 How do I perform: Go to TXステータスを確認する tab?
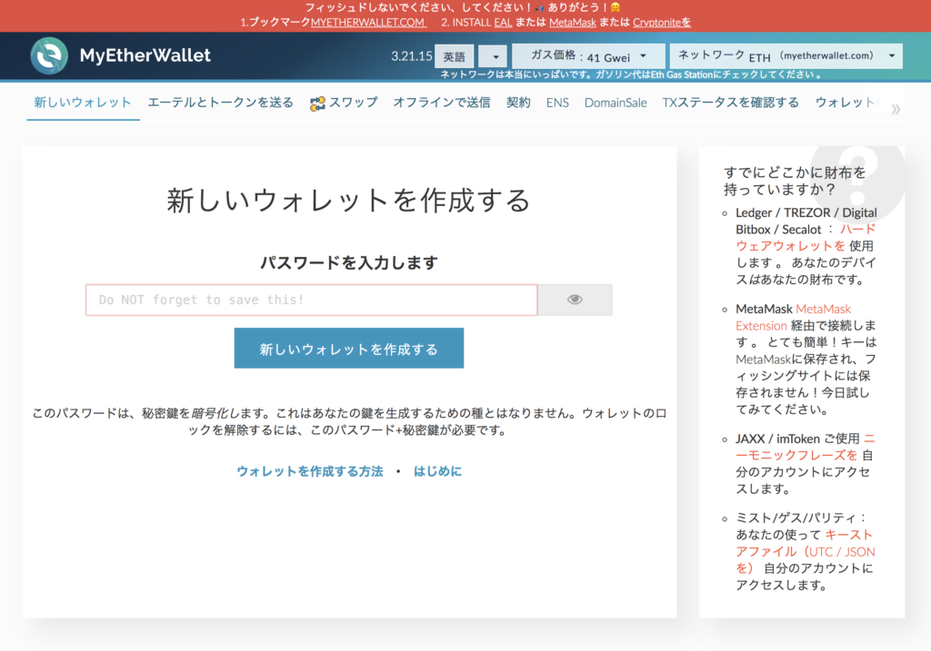730,102
